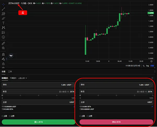Screen dimensions: 157x127
Task: Select the brush drawing tool
Action: 3,18
